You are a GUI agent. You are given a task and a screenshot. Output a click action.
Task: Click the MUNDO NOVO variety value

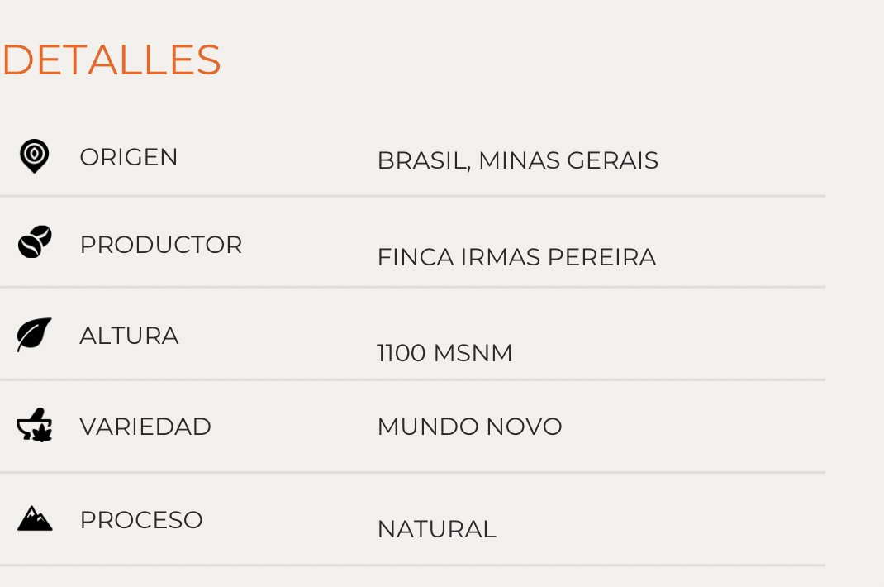(469, 427)
